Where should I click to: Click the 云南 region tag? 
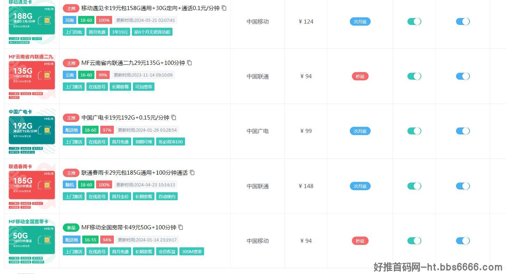pos(69,75)
